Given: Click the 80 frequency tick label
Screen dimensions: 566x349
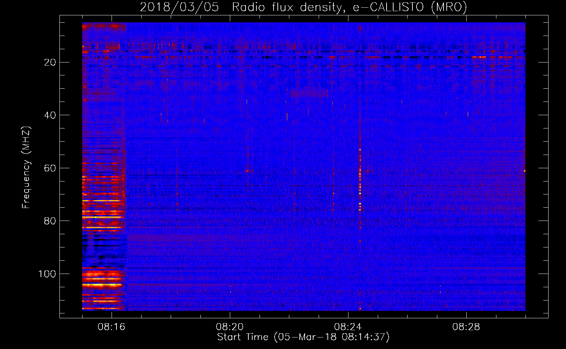Looking at the screenshot, I should tap(50, 221).
